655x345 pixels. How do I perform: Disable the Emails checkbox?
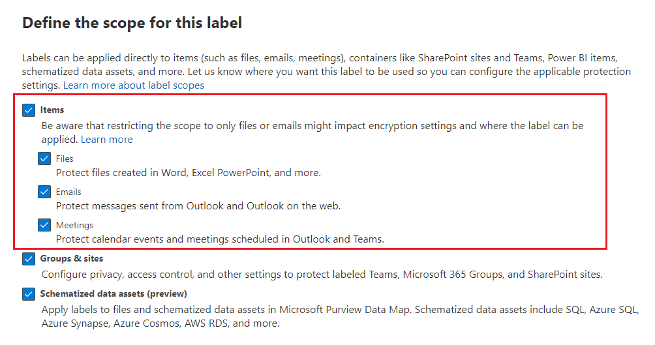point(44,192)
